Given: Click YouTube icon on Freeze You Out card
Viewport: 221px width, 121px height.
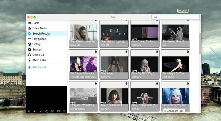Looking at the screenshot, I should coord(188,83).
